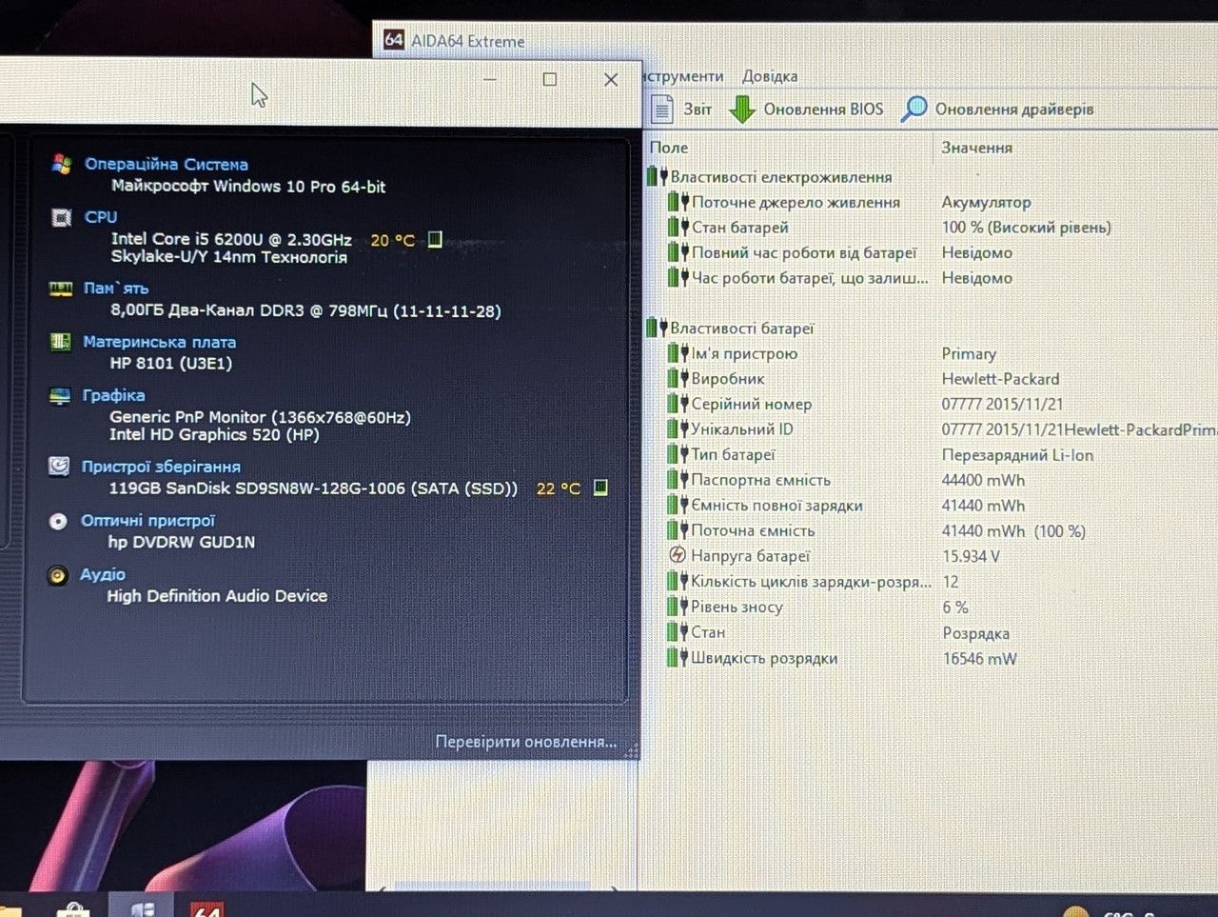Click the SSD temperature indicator box
Image resolution: width=1218 pixels, height=917 pixels.
pyautogui.click(x=600, y=488)
